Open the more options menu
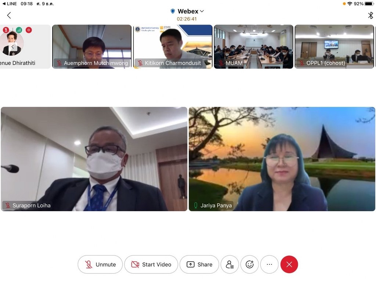This screenshot has width=376, height=282. click(x=270, y=264)
